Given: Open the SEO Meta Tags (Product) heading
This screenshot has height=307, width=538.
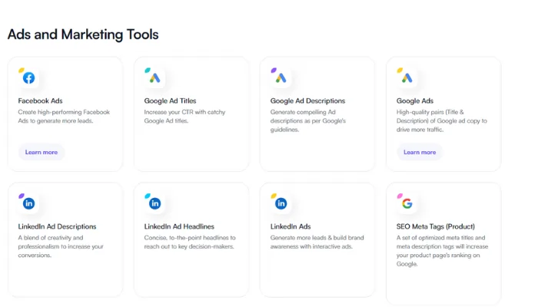Looking at the screenshot, I should coord(436,226).
